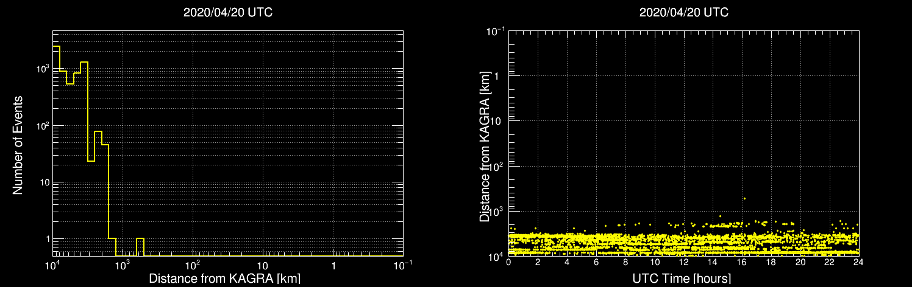Click histogram x-axis tick 10^-1
Image resolution: width=912 pixels, height=287 pixels.
[x=402, y=265]
